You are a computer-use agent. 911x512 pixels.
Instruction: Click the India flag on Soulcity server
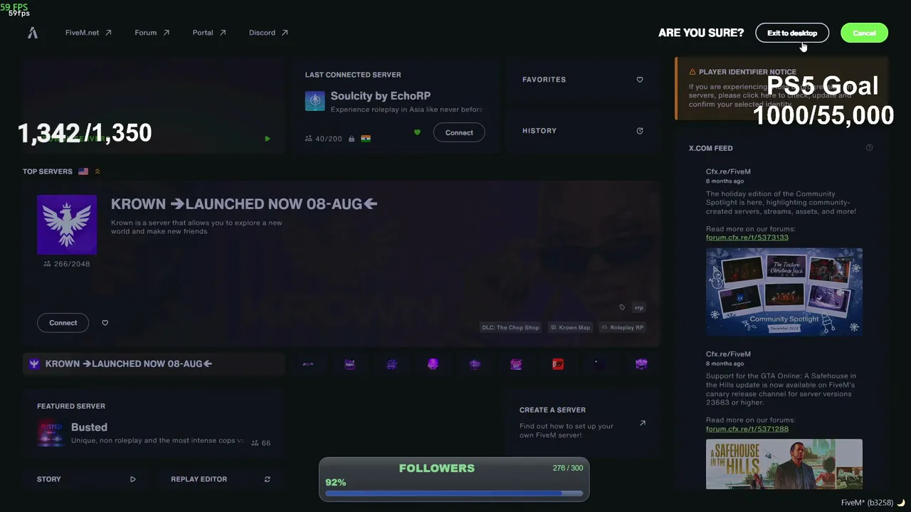pos(366,139)
